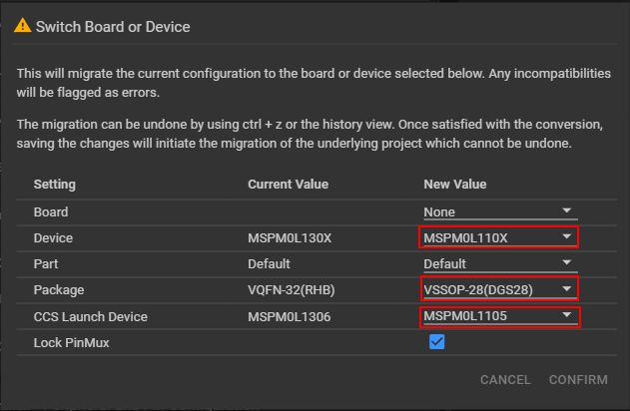The height and width of the screenshot is (411, 630).
Task: Toggle the Lock PinMux checkbox
Action: click(436, 342)
